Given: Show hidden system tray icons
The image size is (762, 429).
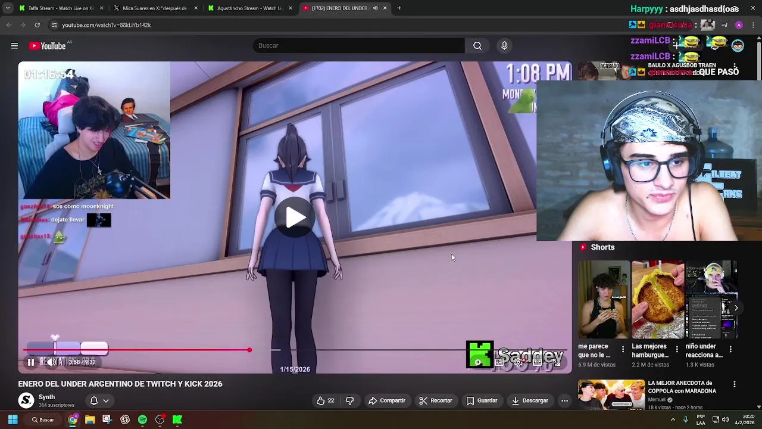Looking at the screenshot, I should tap(673, 419).
